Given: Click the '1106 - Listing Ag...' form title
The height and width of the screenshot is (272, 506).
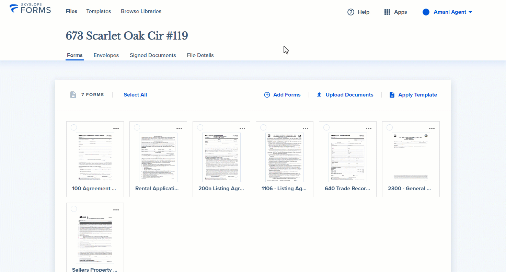Looking at the screenshot, I should tap(284, 189).
